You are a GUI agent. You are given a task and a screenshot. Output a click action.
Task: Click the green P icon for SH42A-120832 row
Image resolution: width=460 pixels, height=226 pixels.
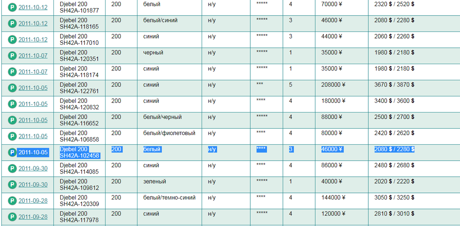point(12,104)
